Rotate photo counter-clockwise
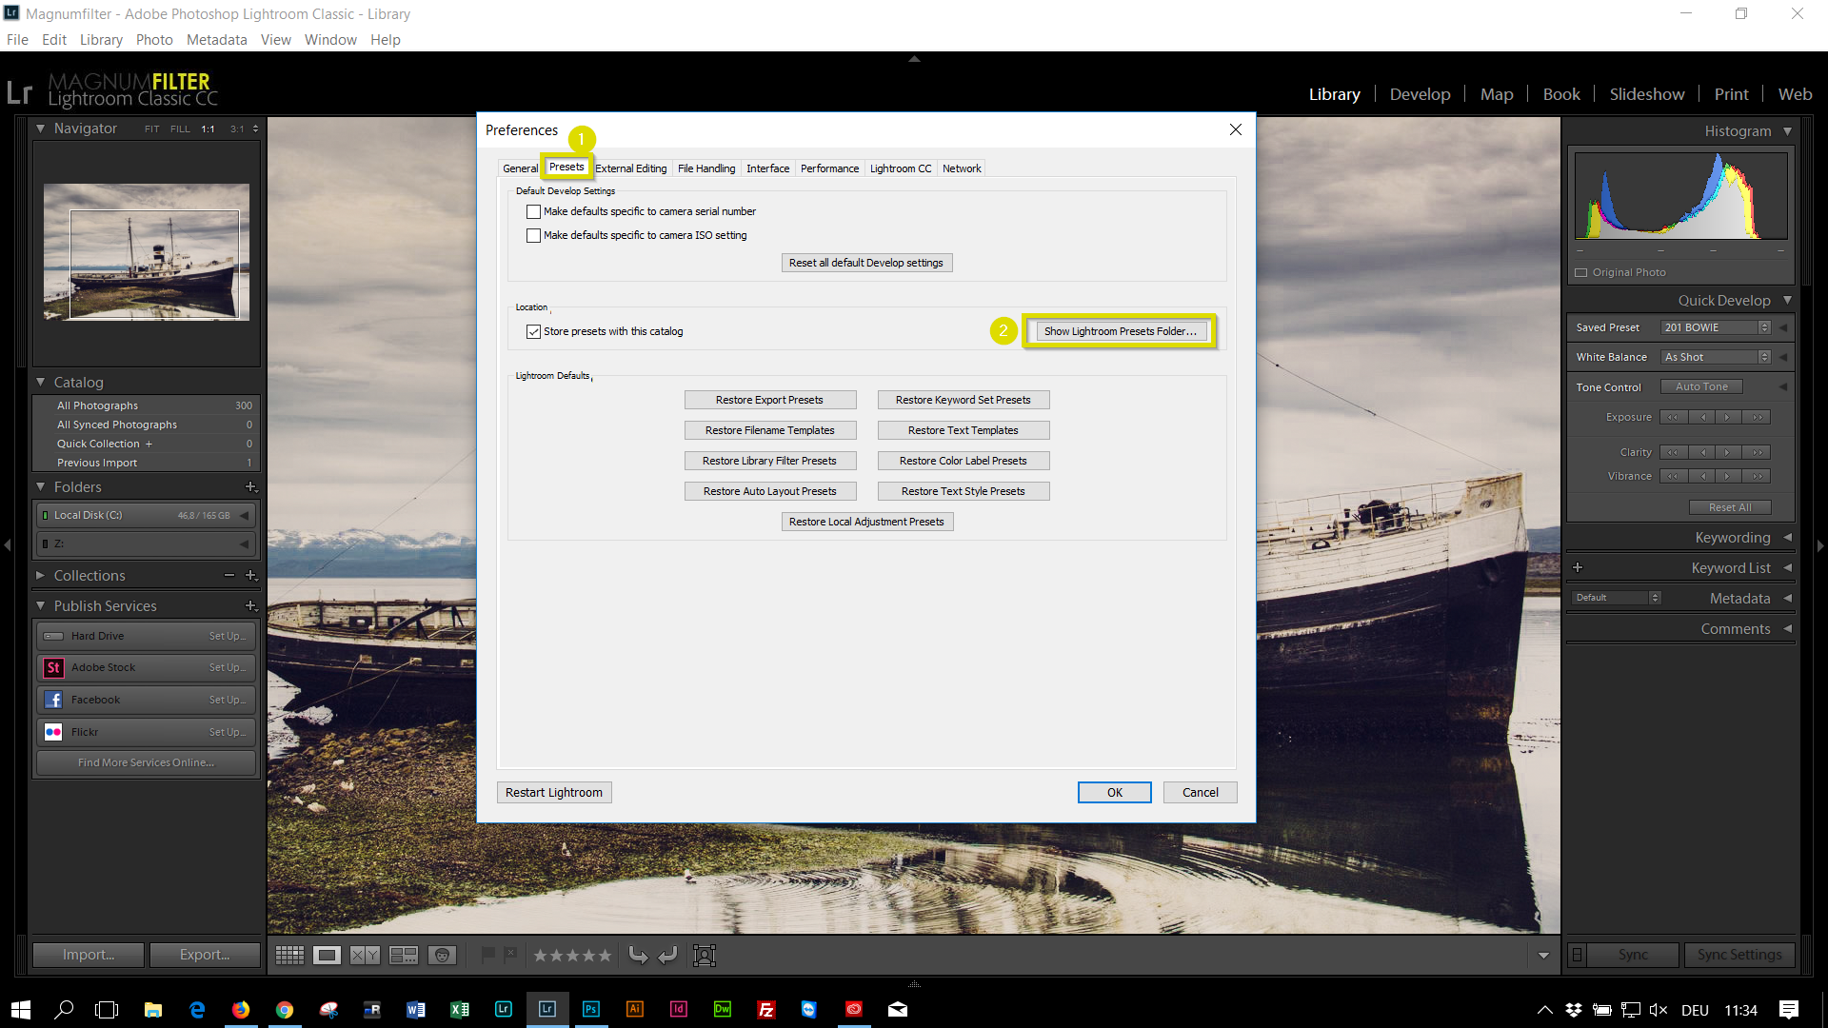The height and width of the screenshot is (1028, 1828). click(639, 955)
